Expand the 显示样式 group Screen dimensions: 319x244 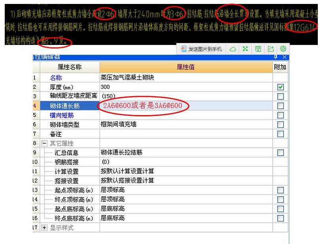[44, 228]
